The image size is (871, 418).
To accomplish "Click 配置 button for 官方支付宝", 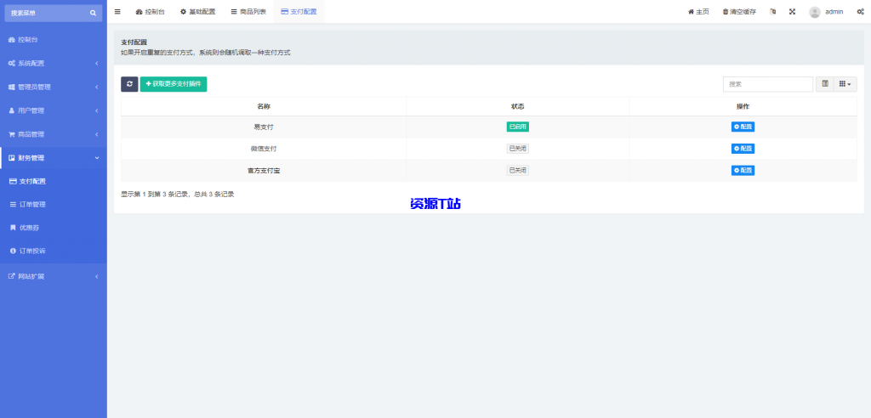I will pyautogui.click(x=743, y=171).
